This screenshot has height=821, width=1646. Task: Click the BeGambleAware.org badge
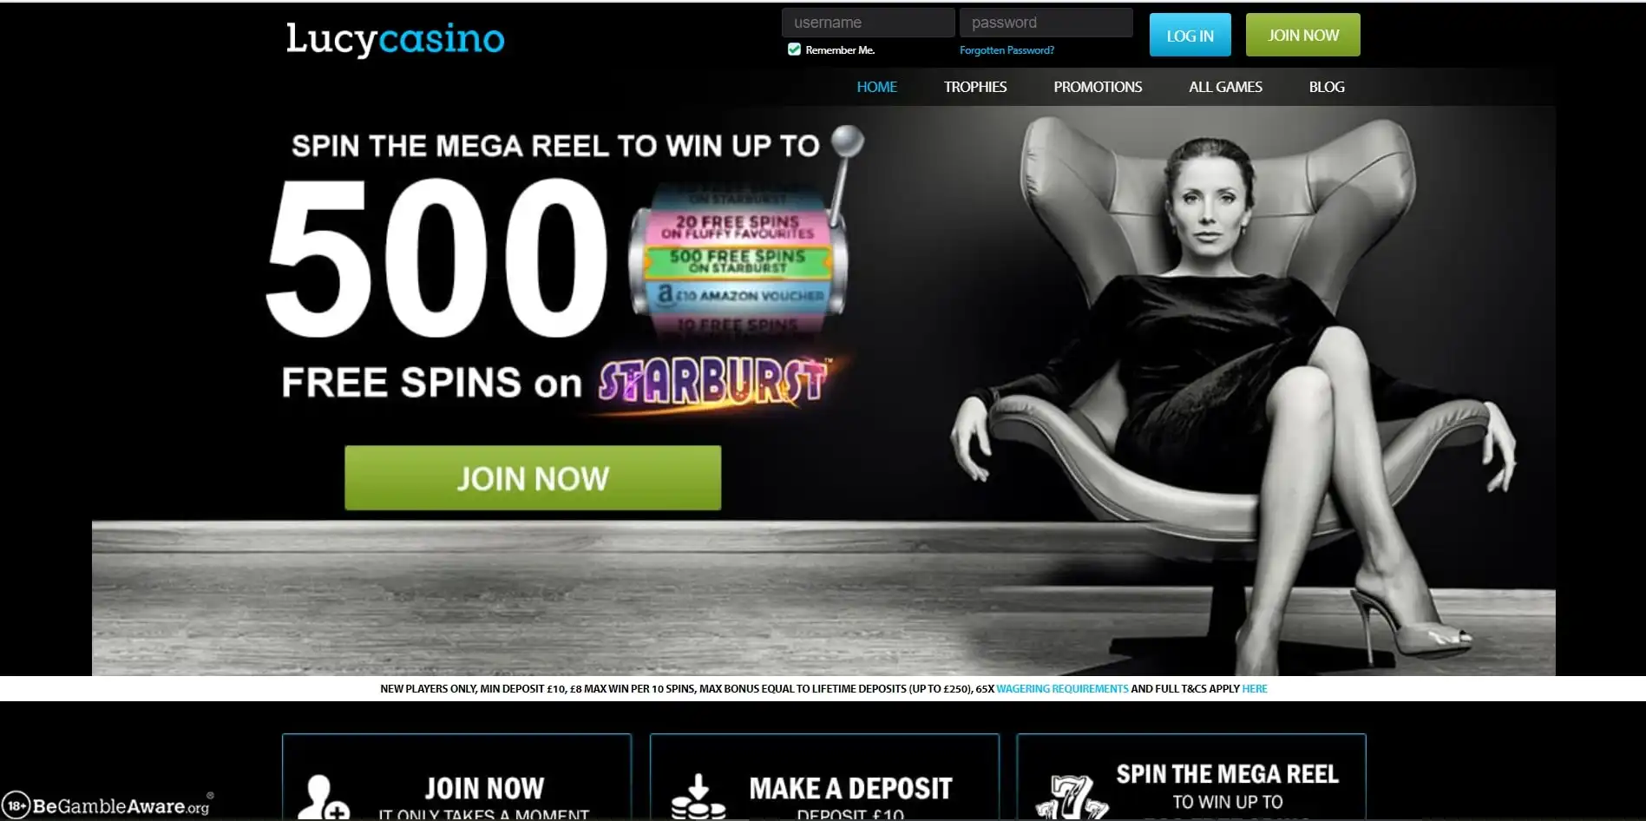click(108, 805)
